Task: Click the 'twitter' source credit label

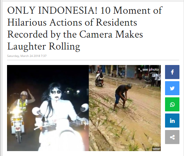Action: [156, 149]
